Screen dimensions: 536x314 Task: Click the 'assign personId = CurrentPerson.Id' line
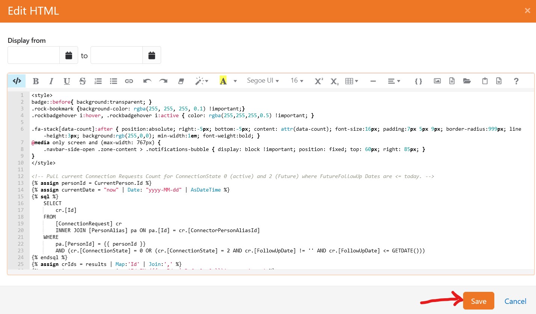pos(92,183)
